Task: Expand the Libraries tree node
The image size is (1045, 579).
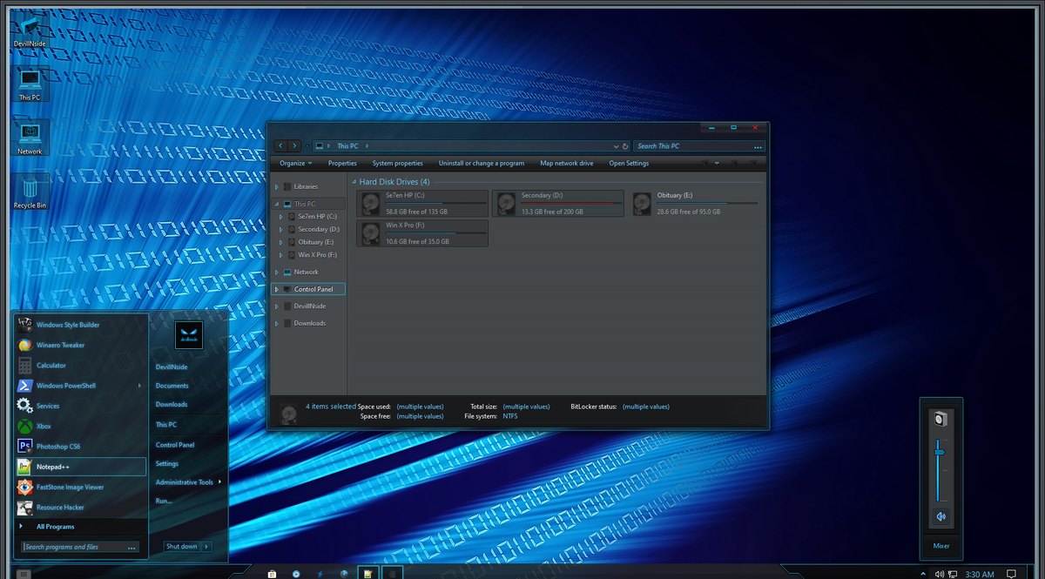Action: [x=277, y=186]
